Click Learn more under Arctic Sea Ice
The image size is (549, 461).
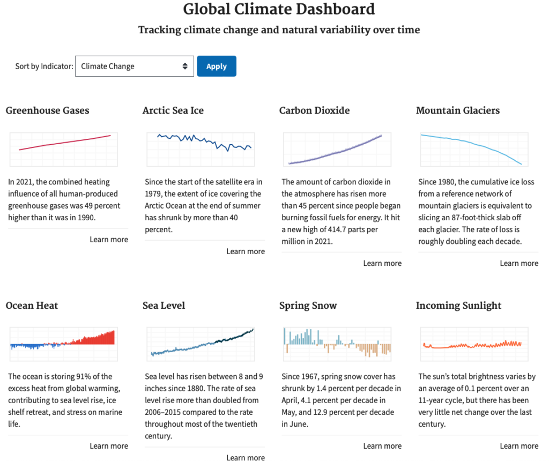tap(246, 251)
